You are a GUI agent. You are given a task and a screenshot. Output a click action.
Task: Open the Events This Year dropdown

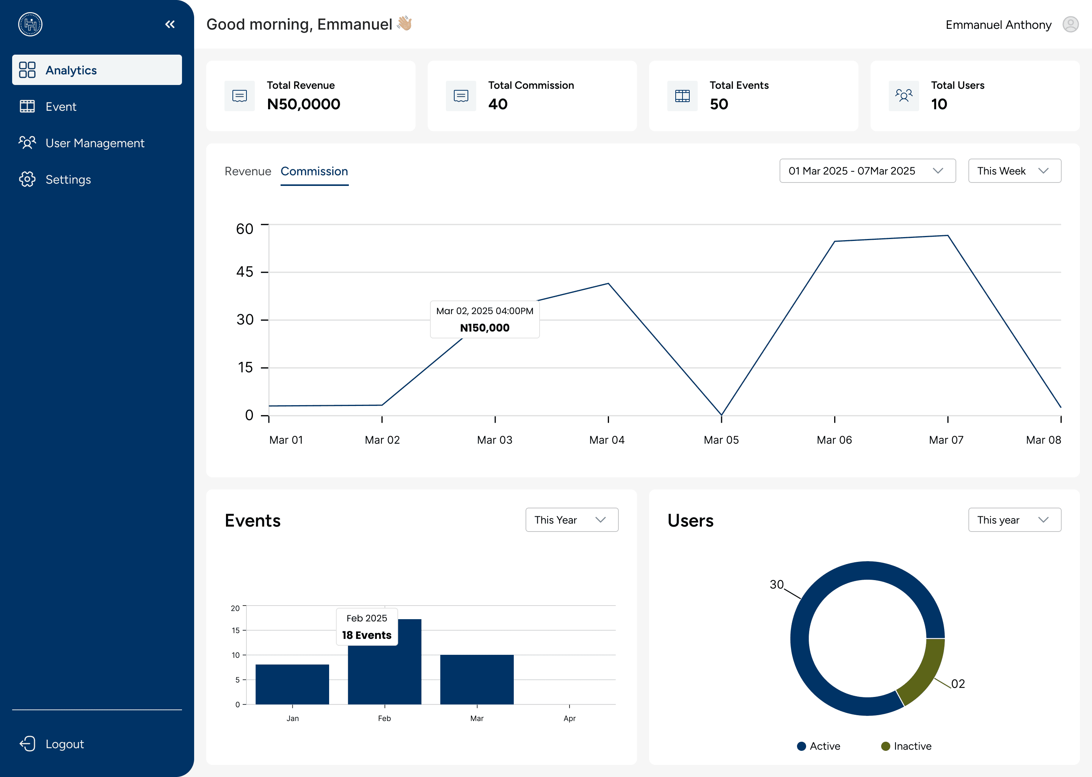coord(572,520)
